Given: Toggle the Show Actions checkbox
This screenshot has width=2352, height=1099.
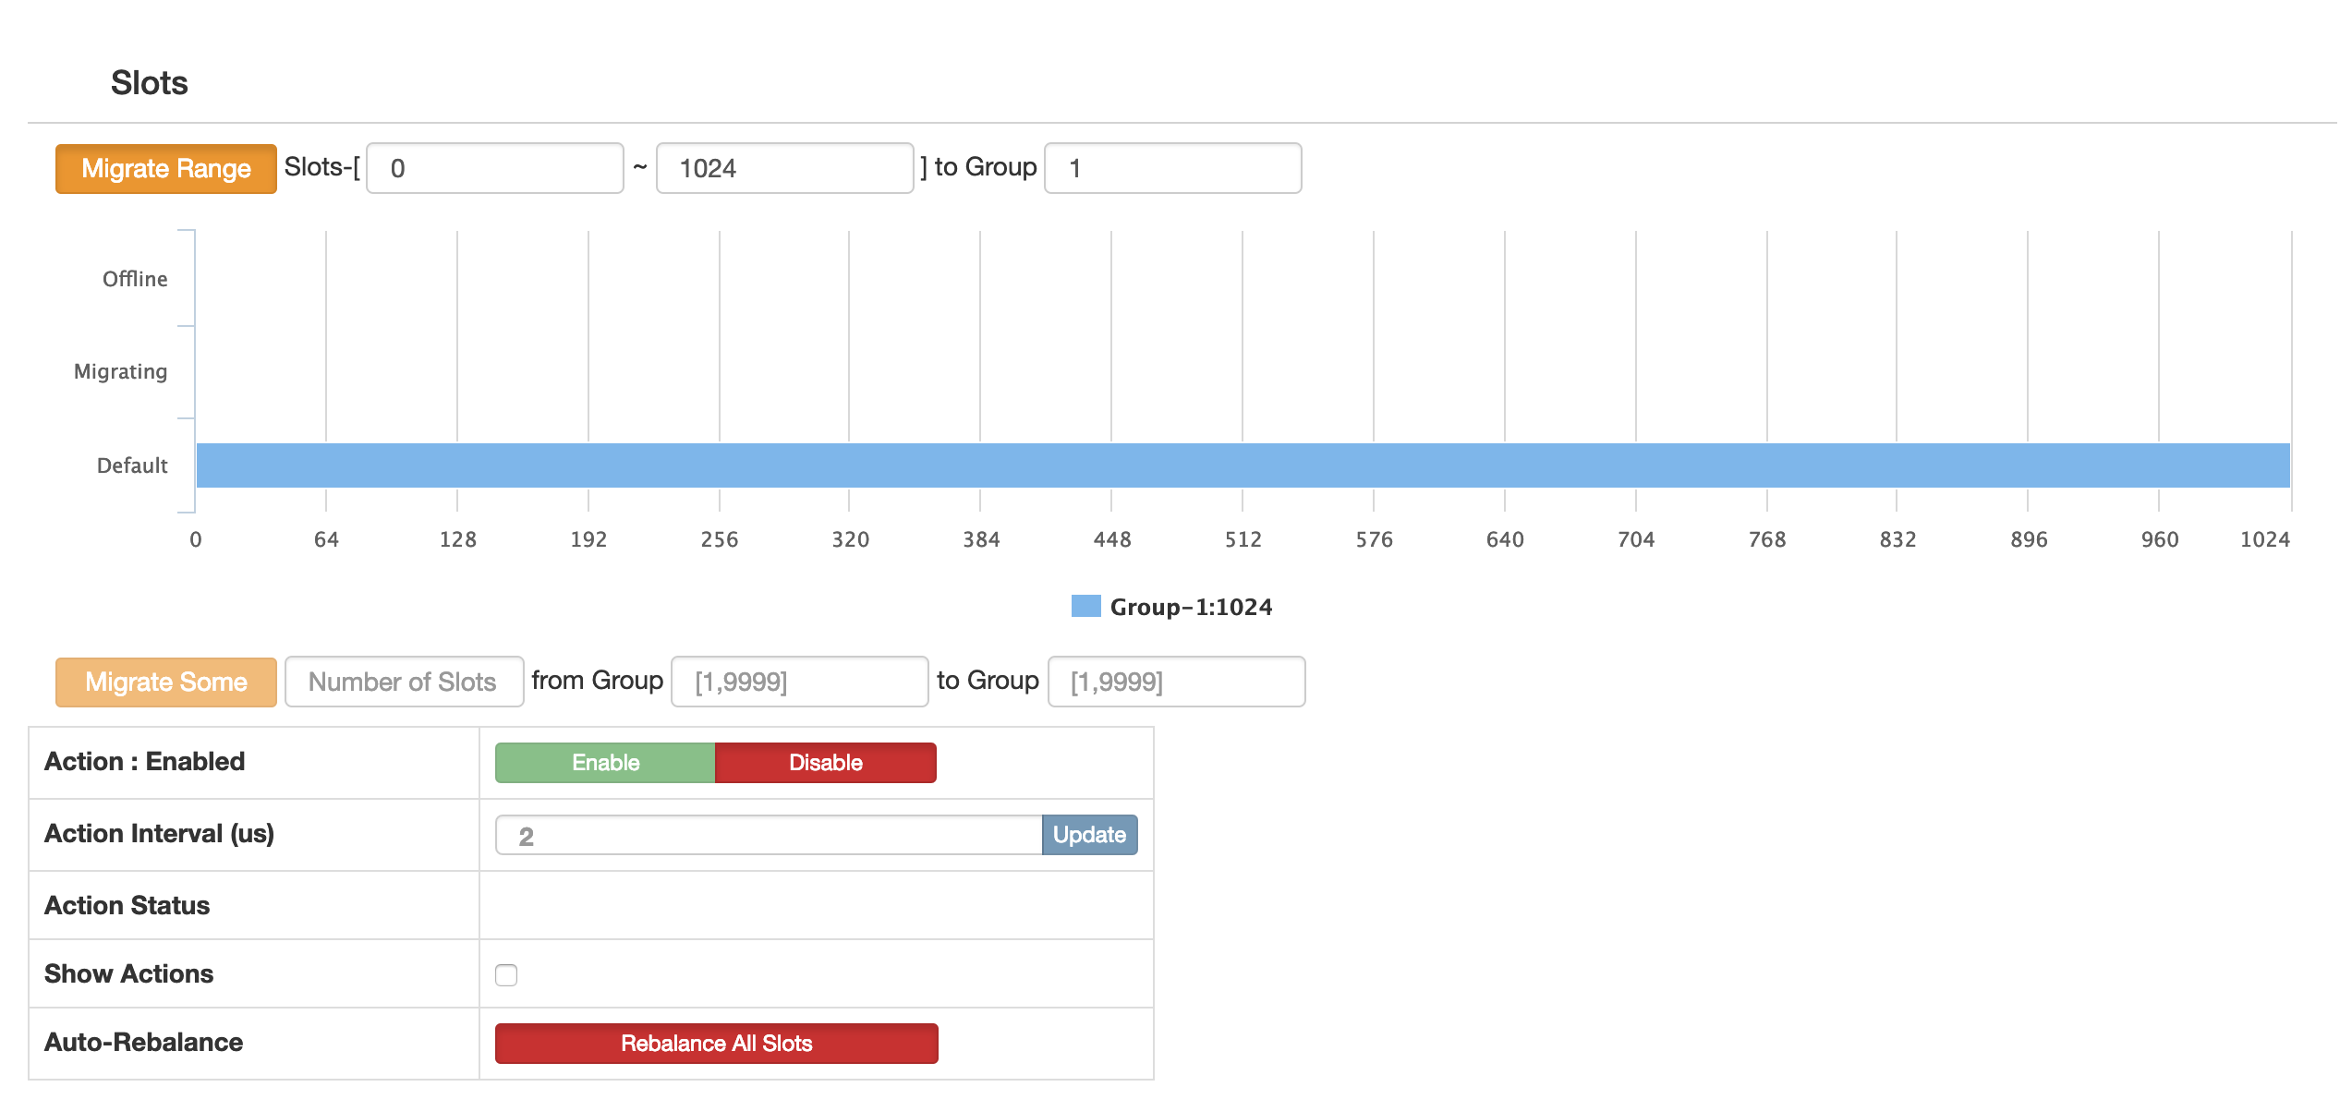Looking at the screenshot, I should 506,975.
